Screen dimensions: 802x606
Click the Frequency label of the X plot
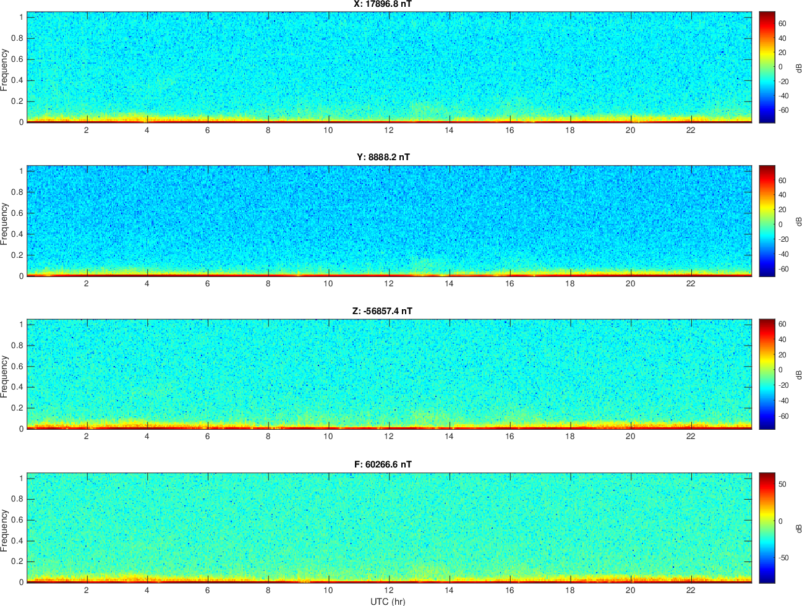click(x=5, y=70)
